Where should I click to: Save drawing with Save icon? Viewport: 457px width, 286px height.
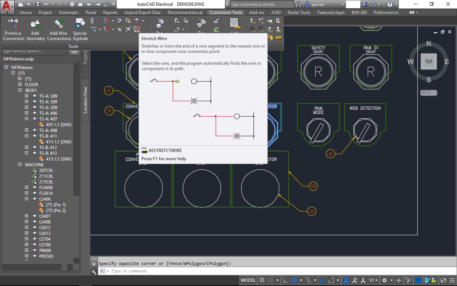38,4
